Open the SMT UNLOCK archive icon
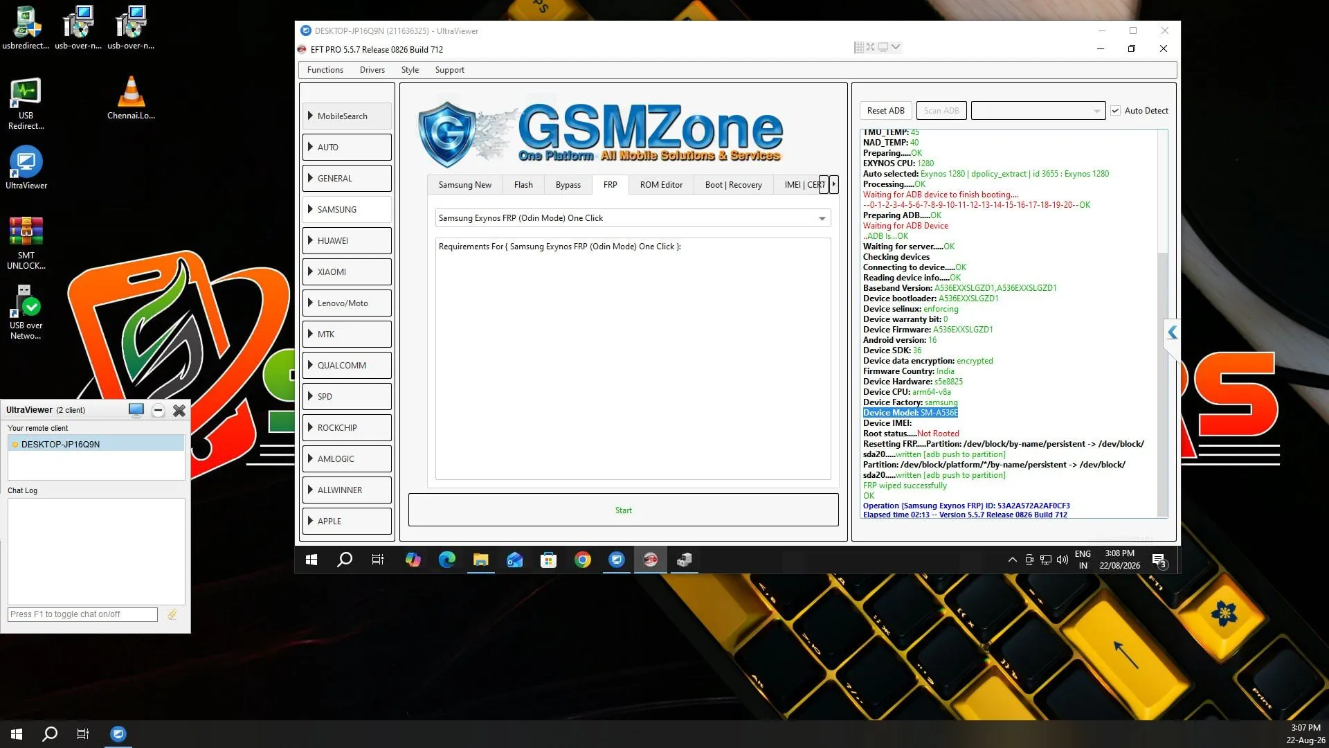 [26, 242]
